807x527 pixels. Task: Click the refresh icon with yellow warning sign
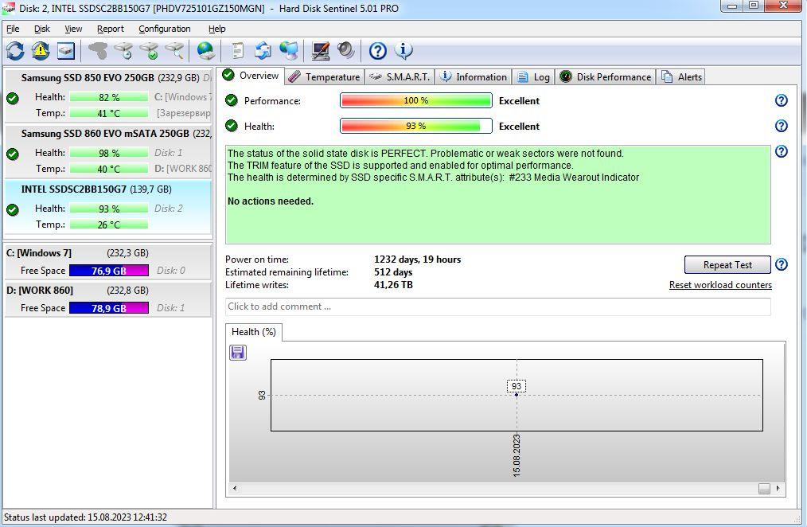click(x=40, y=50)
